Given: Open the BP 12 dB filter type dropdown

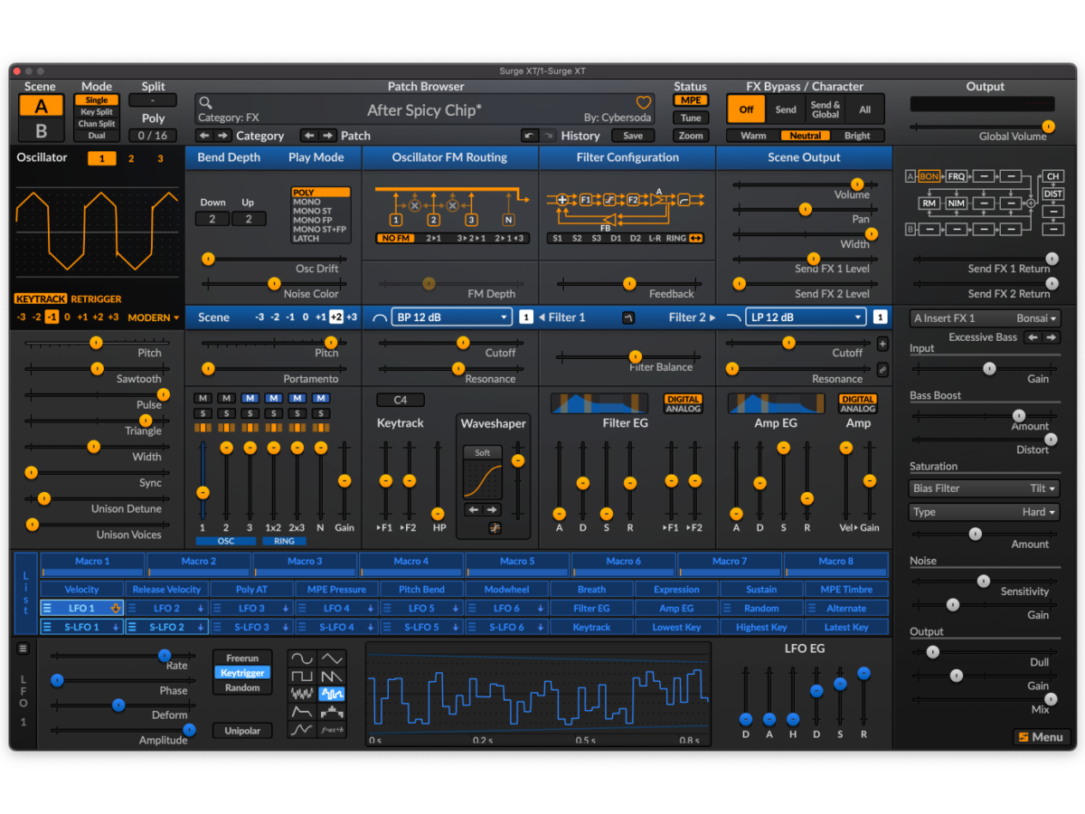Looking at the screenshot, I should (452, 317).
